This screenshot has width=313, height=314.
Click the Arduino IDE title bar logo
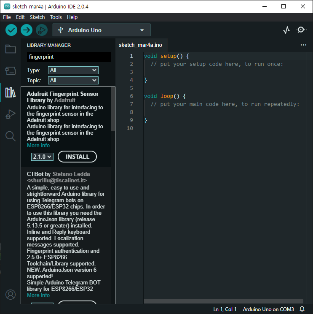7,6
